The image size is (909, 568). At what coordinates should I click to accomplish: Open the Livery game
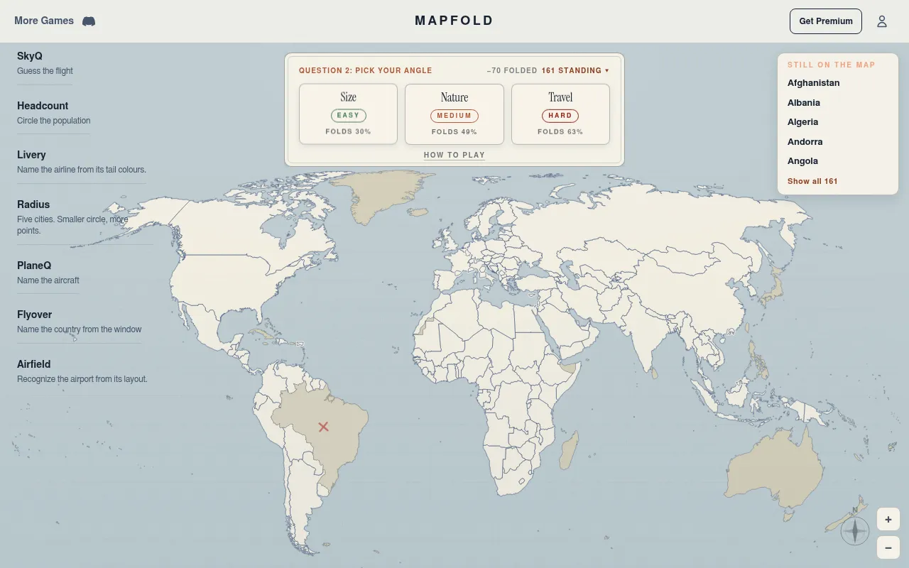(x=82, y=162)
